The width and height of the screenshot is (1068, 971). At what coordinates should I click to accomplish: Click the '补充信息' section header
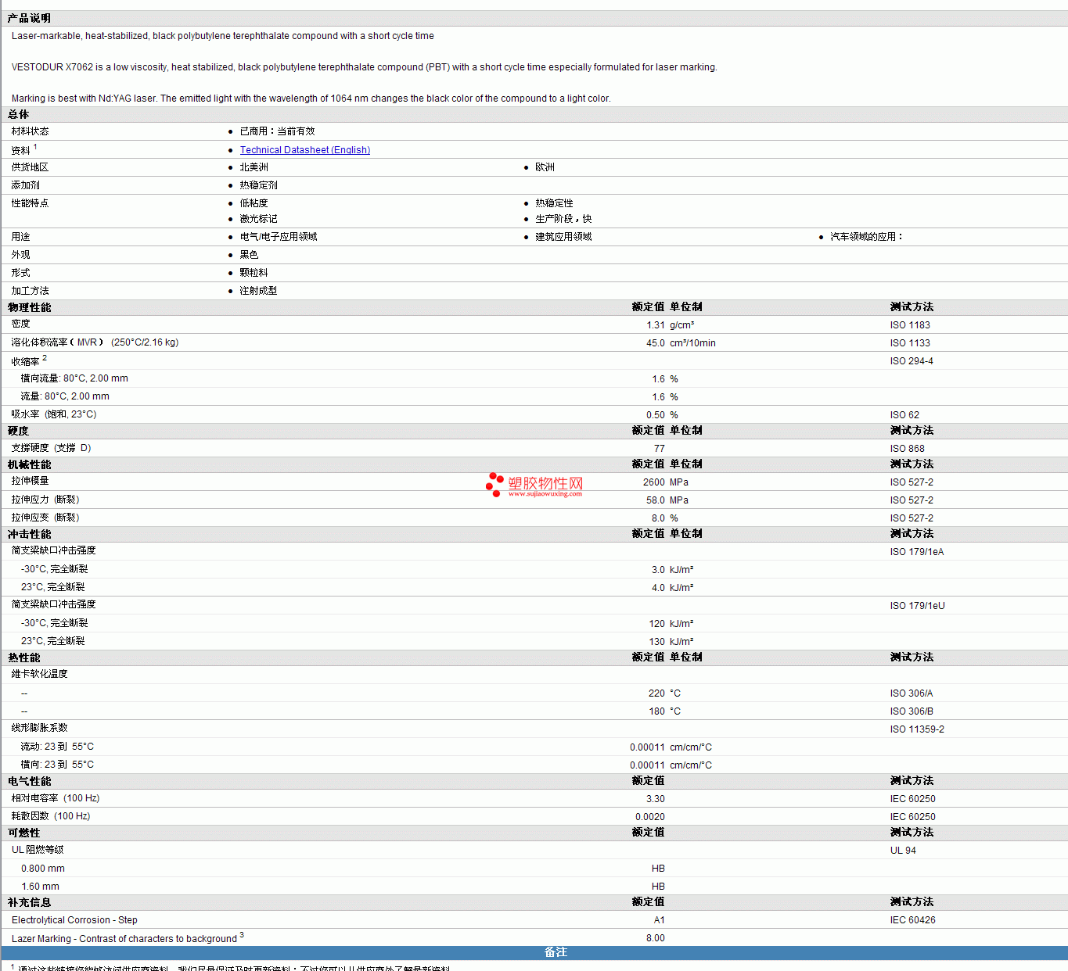(x=29, y=902)
